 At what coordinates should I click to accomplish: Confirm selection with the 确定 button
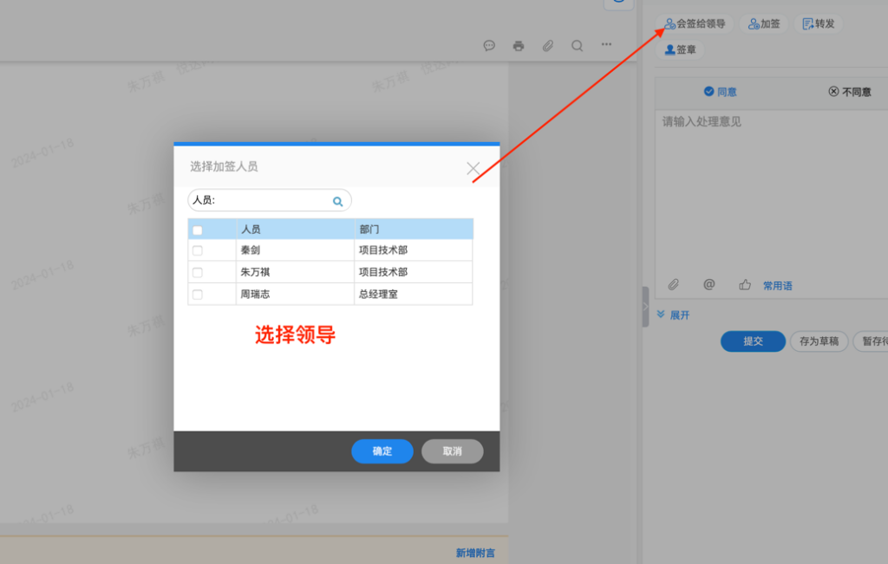click(382, 451)
